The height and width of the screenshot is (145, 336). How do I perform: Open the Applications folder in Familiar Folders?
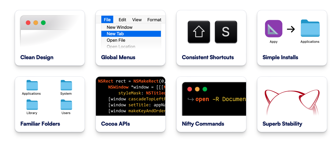(x=32, y=85)
